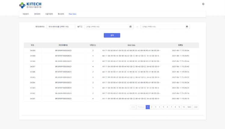Image resolution: width=225 pixels, height=129 pixels.
Task: Click the blue search button
Action: [112, 35]
